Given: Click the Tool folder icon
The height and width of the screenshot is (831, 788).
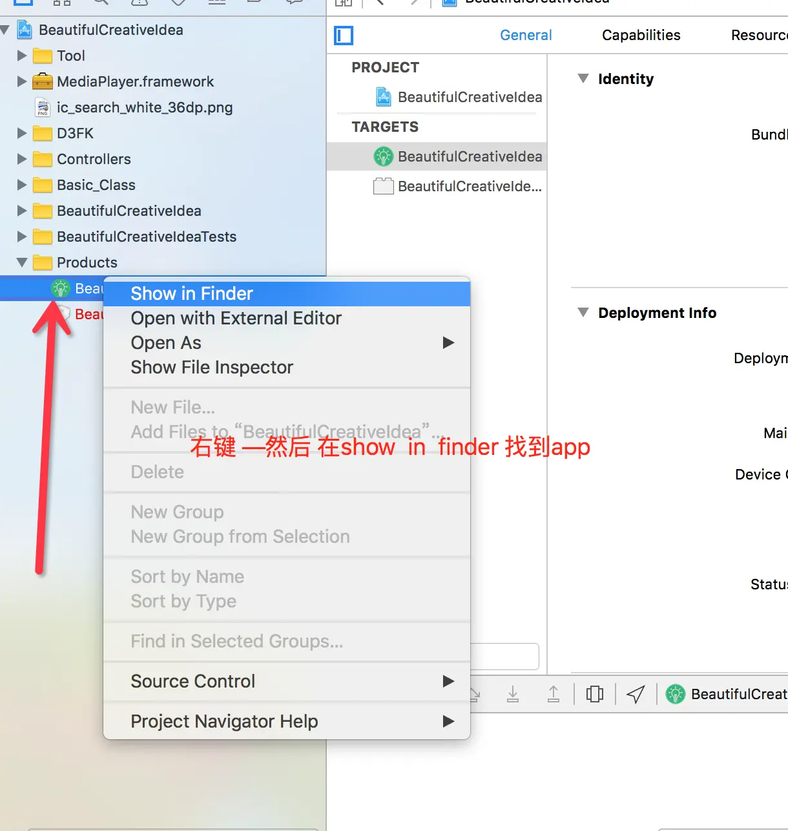Looking at the screenshot, I should tap(43, 56).
